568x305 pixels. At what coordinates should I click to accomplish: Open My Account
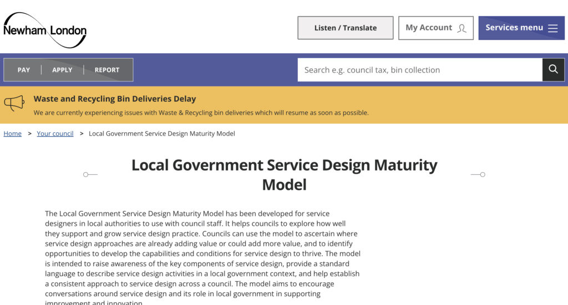coord(429,28)
